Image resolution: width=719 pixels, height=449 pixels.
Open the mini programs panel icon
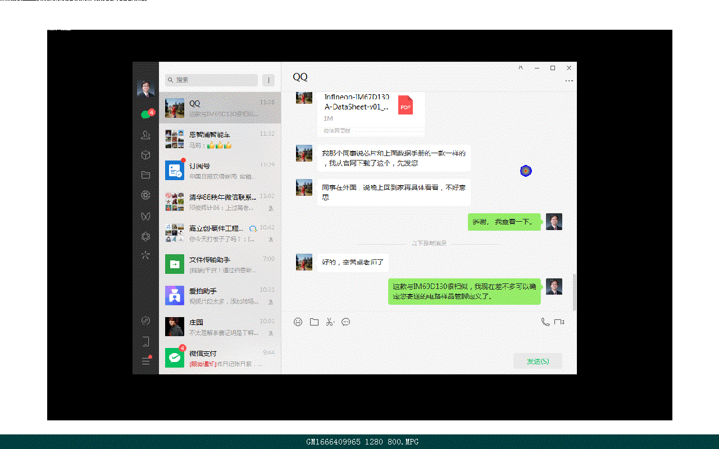[145, 320]
